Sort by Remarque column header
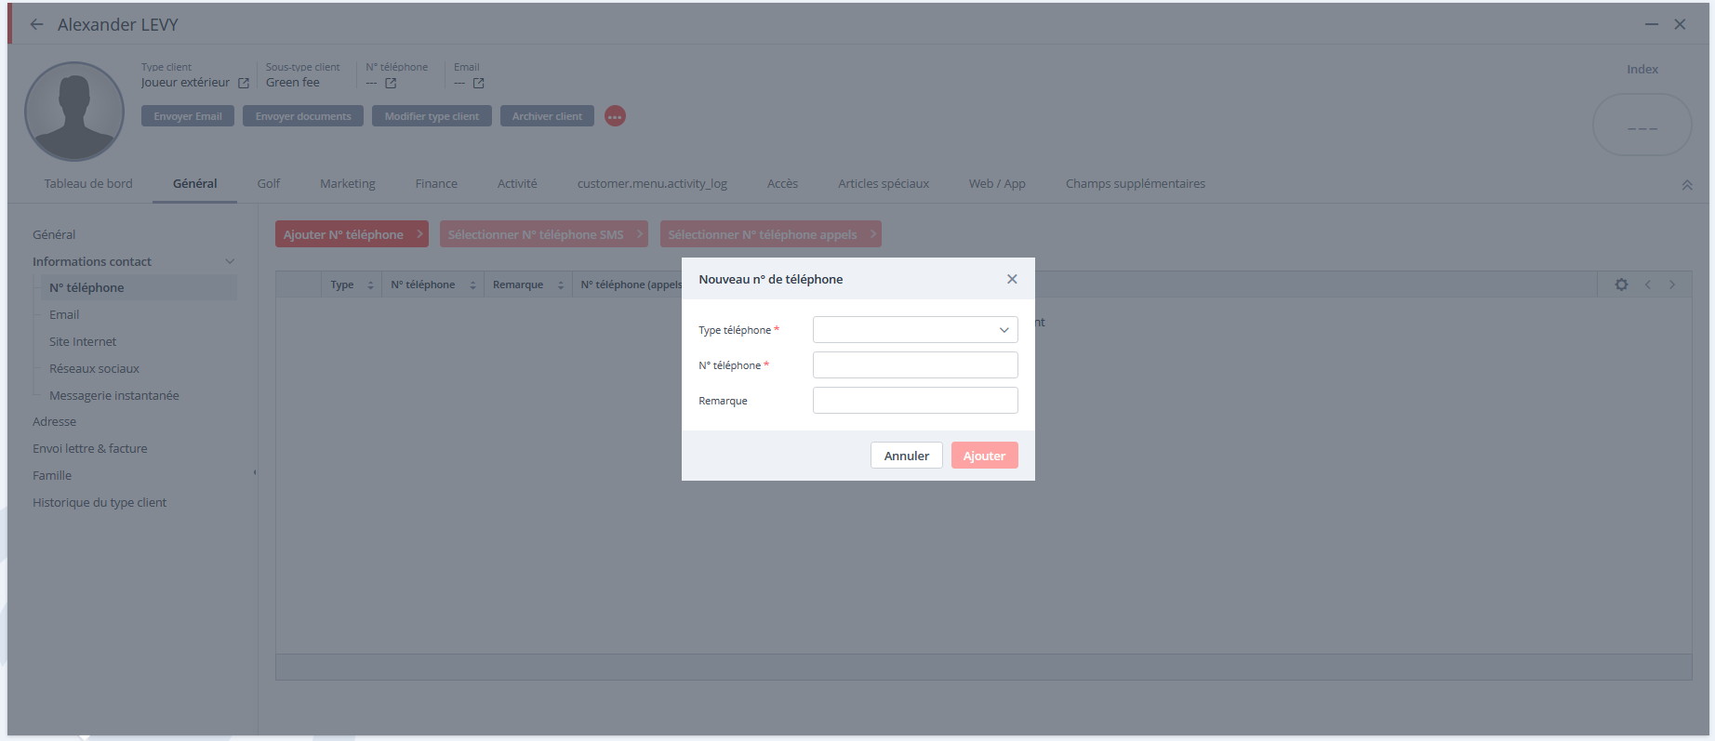1715x741 pixels. point(527,284)
